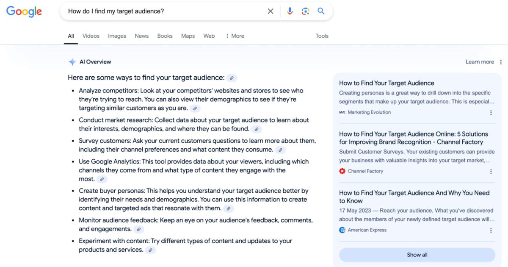Image resolution: width=508 pixels, height=267 pixels.
Task: Click the Show all button
Action: [x=417, y=255]
